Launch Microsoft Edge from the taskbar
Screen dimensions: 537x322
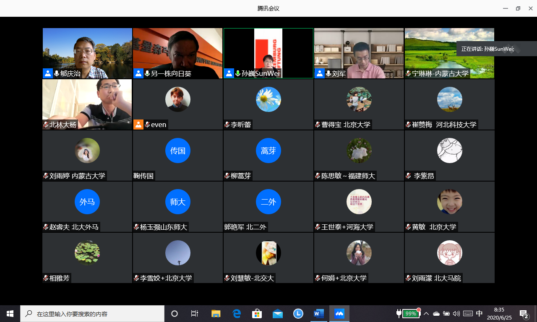[x=237, y=314]
